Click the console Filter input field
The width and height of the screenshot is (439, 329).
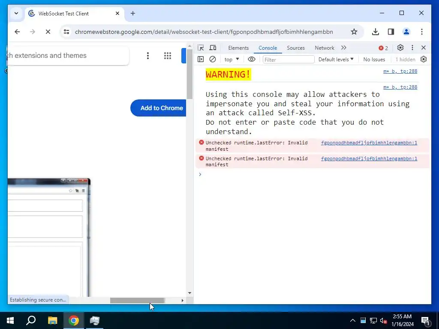coord(289,60)
